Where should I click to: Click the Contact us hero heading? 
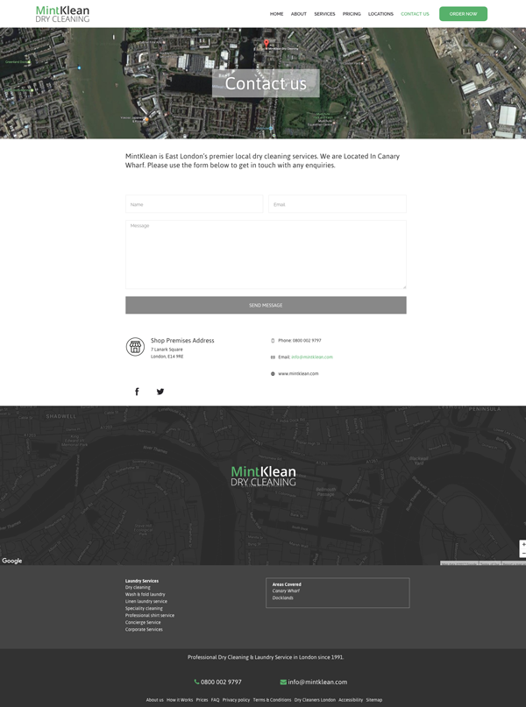click(266, 83)
